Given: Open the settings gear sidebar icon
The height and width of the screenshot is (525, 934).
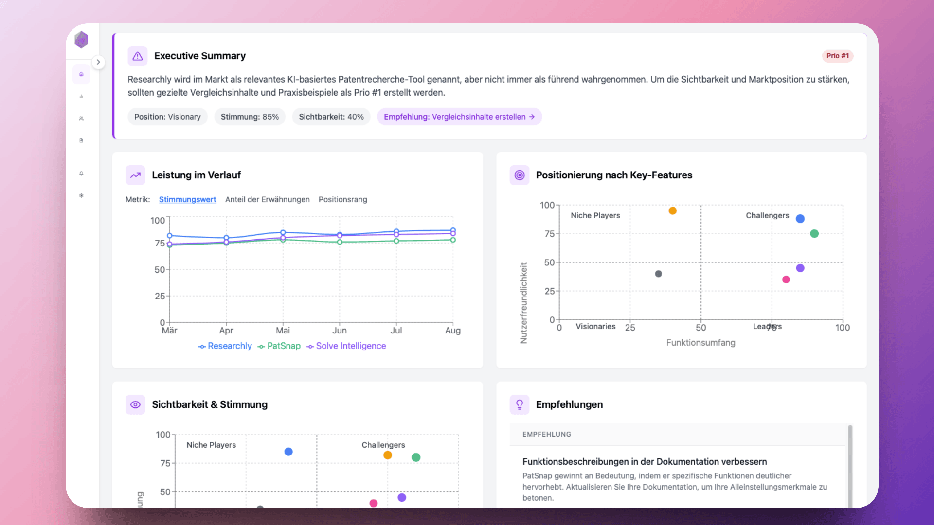Looking at the screenshot, I should [81, 195].
